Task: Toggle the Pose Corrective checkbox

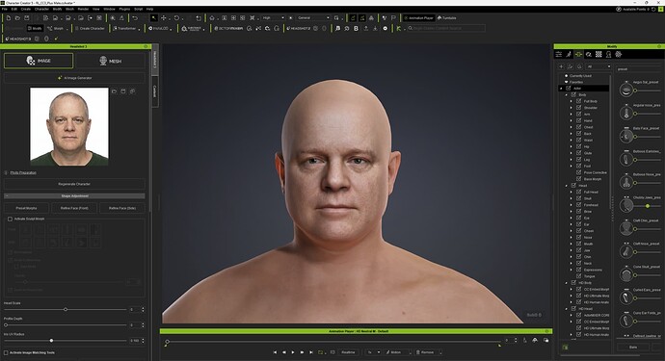Action: [578, 172]
